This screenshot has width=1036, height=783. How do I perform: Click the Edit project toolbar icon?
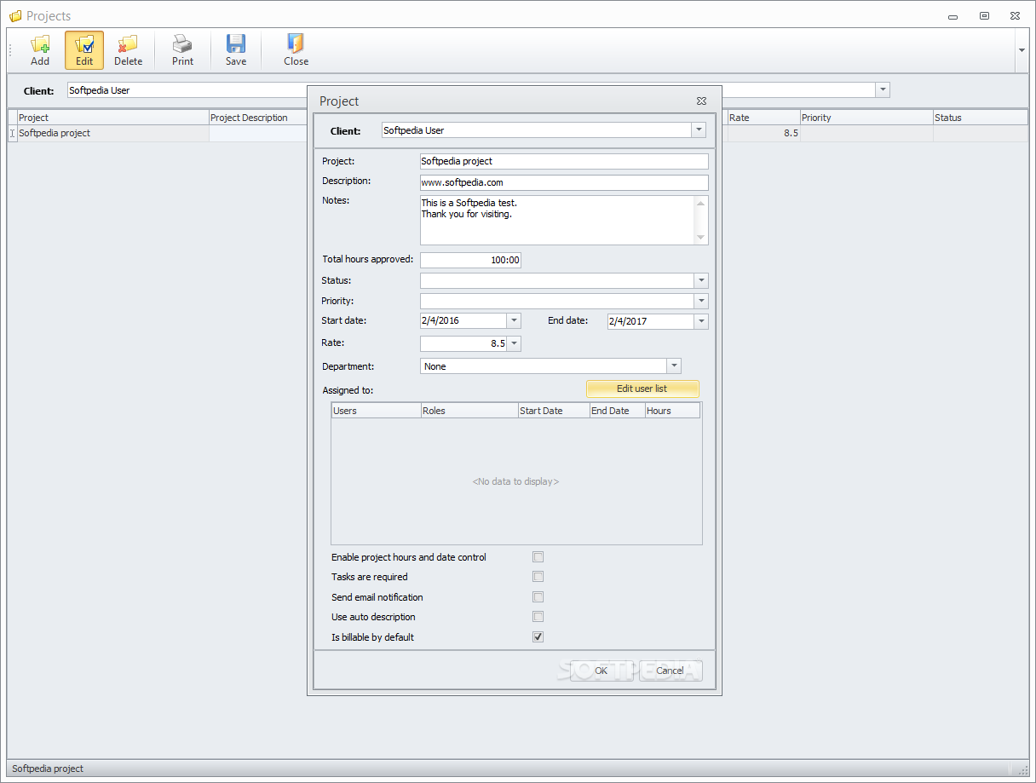pos(84,50)
